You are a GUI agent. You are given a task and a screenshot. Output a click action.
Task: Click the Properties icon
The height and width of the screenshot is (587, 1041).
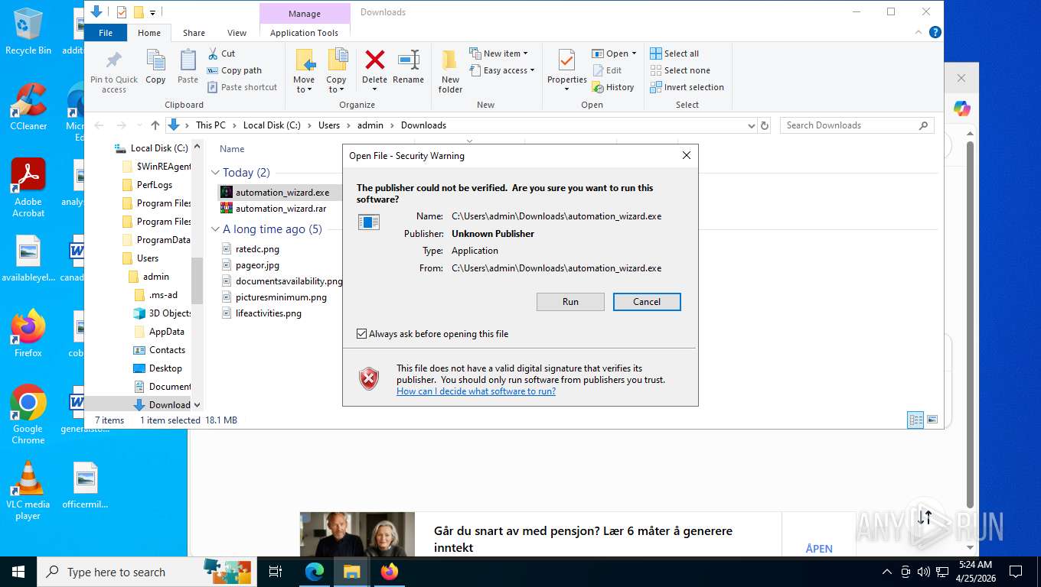[x=567, y=60]
